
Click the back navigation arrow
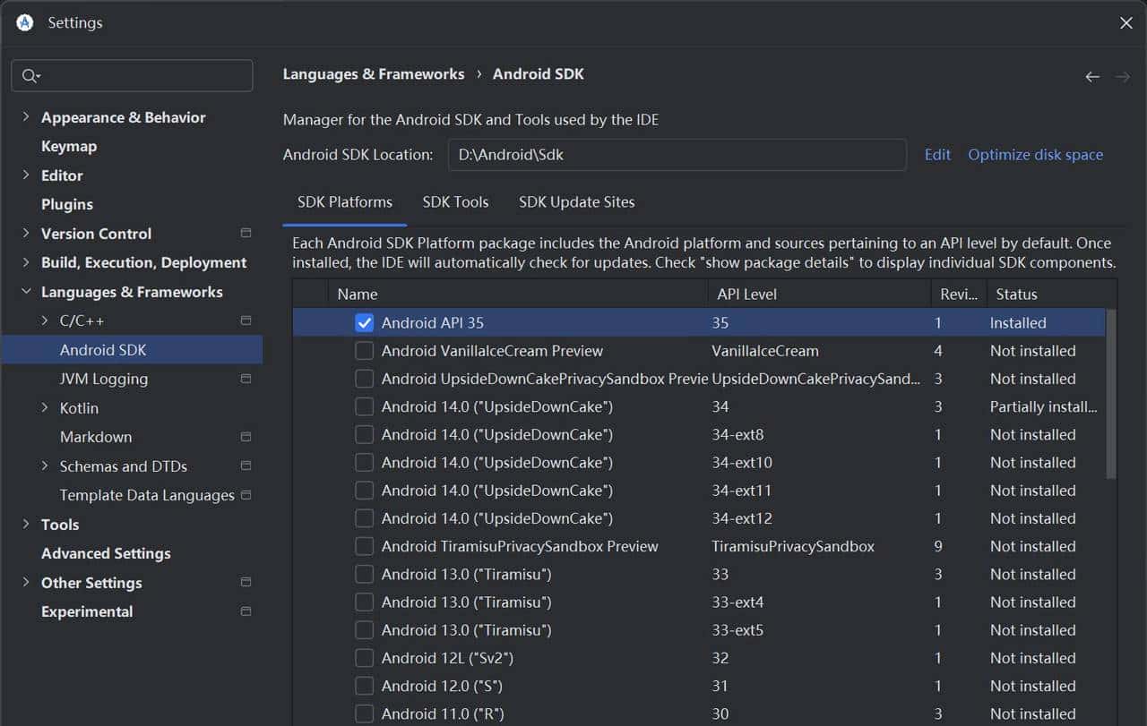click(x=1092, y=77)
